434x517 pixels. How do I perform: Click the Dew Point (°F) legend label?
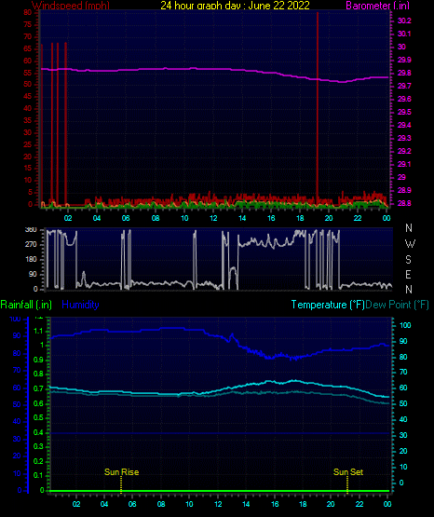pyautogui.click(x=397, y=305)
